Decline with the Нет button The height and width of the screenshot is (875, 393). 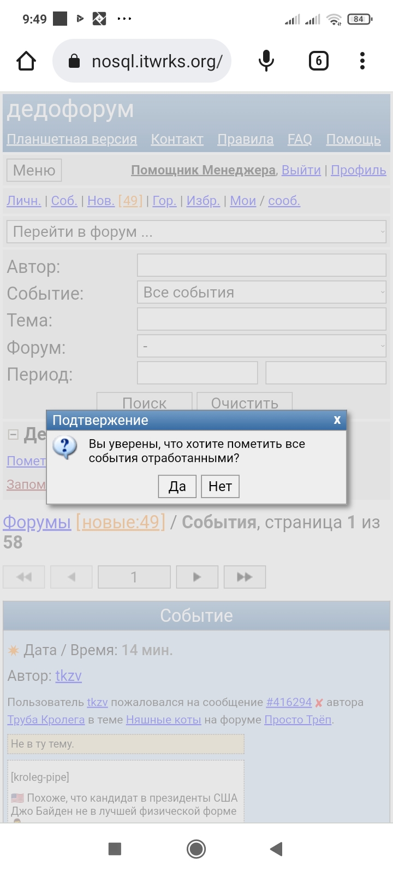220,486
